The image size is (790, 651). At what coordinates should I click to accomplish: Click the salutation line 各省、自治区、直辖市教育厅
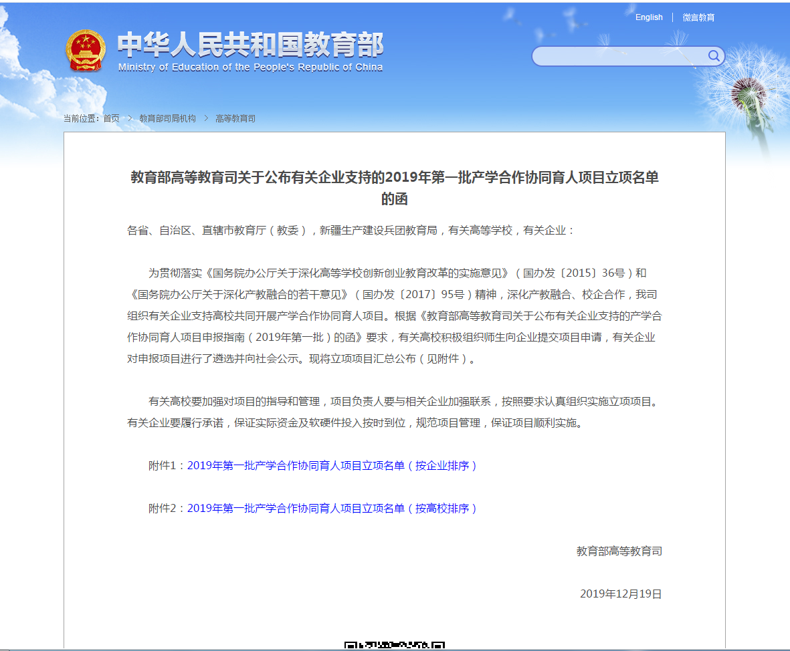click(x=351, y=231)
